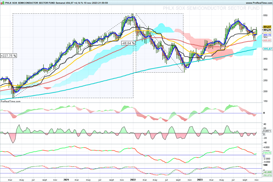
Task: Click the 2022 year label on time axis
Action: (133, 180)
